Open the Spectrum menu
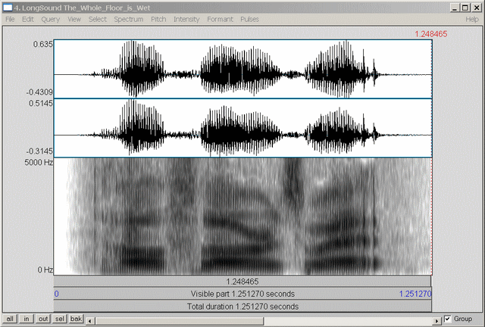 pyautogui.click(x=128, y=18)
